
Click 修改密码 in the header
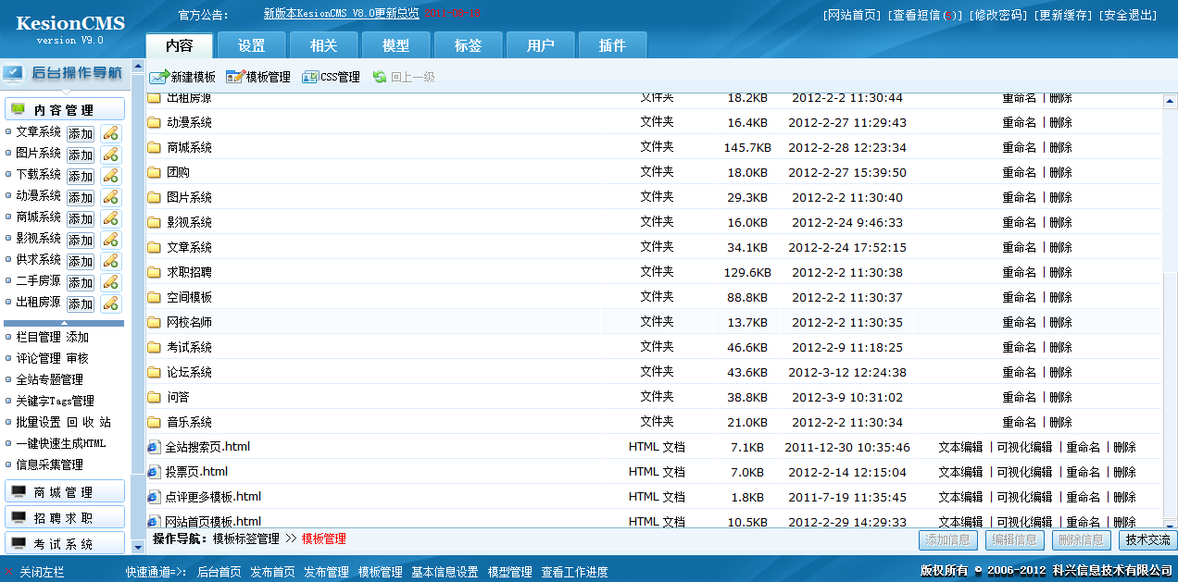coord(997,15)
